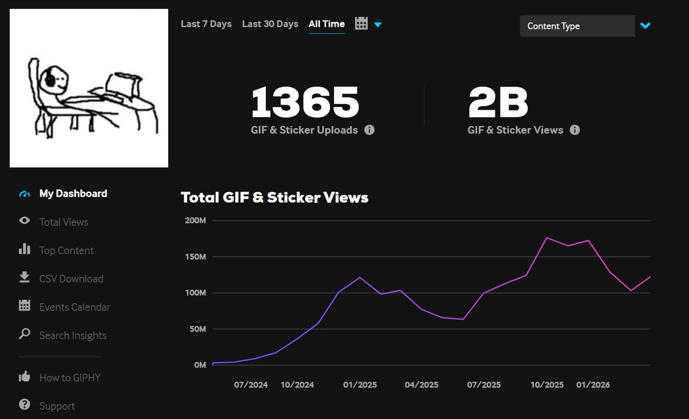The width and height of the screenshot is (689, 419).
Task: Click the 2B views count
Action: pos(498,102)
